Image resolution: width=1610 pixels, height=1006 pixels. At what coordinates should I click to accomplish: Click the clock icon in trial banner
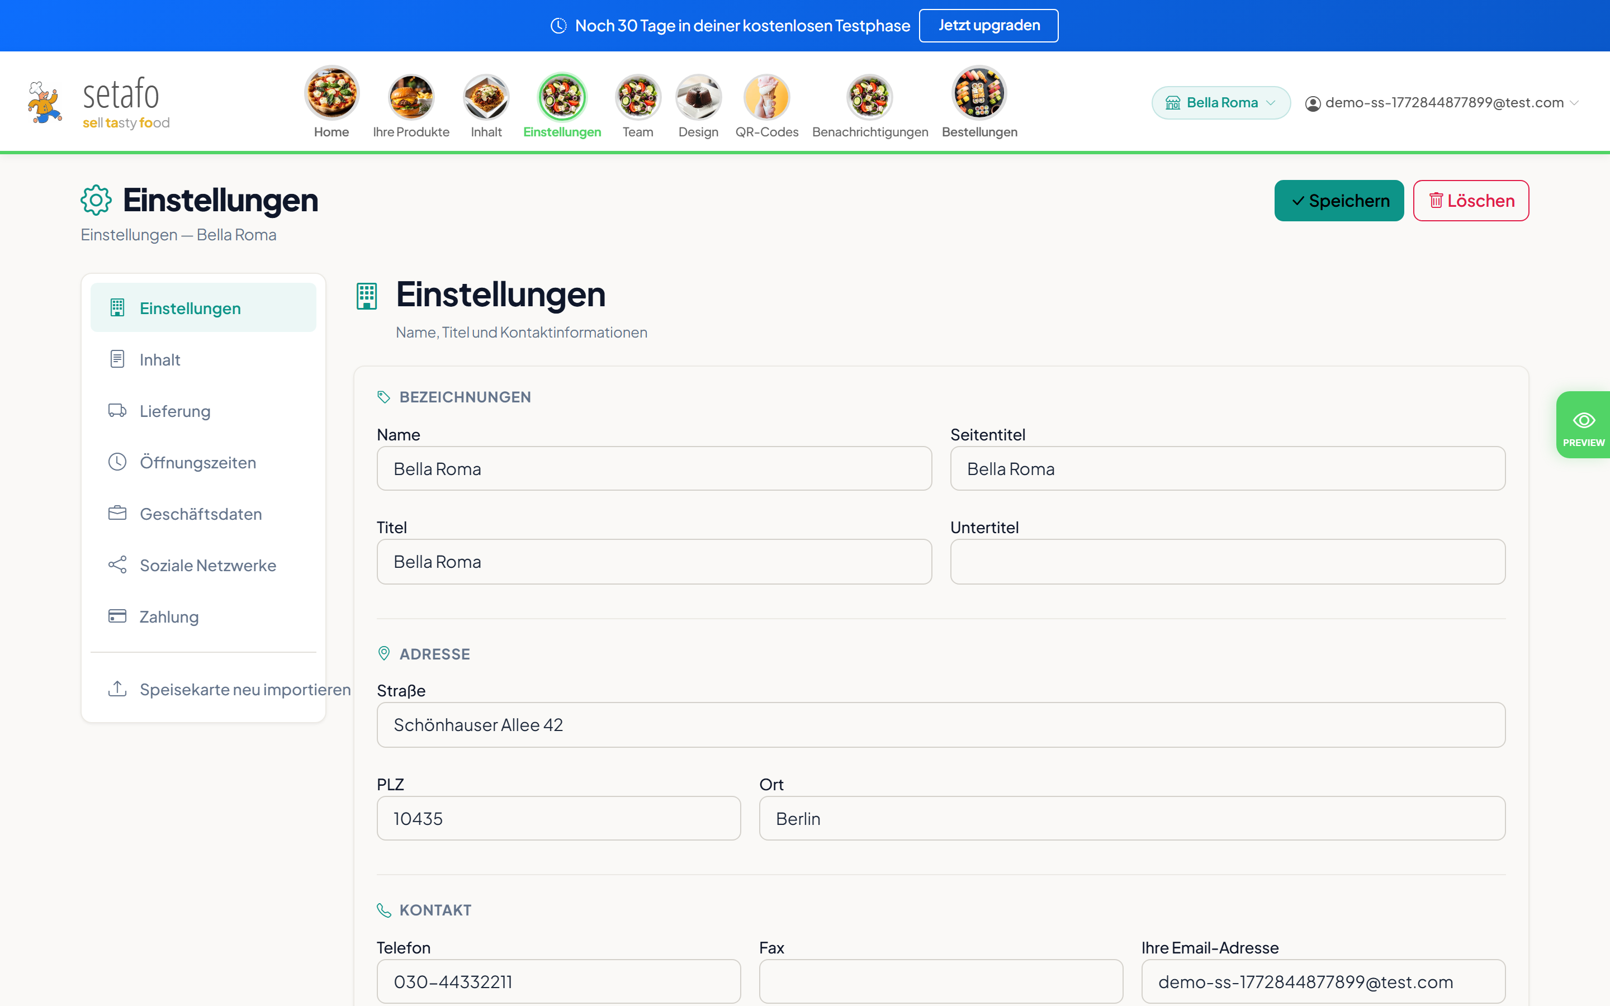point(558,26)
